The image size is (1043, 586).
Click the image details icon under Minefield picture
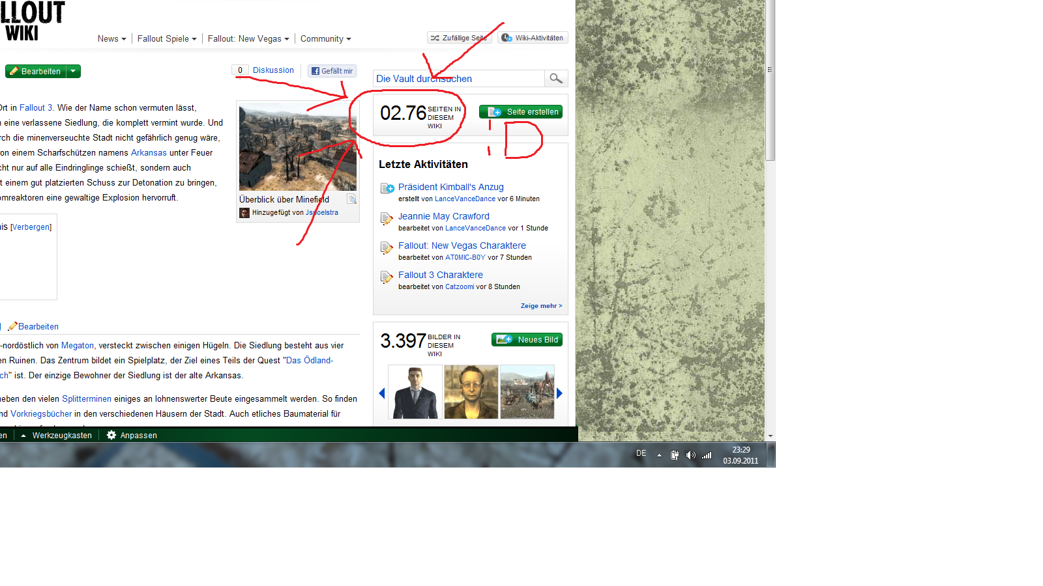pos(352,199)
